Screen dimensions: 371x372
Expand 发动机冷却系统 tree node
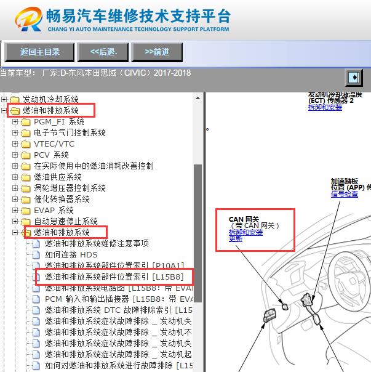point(4,99)
